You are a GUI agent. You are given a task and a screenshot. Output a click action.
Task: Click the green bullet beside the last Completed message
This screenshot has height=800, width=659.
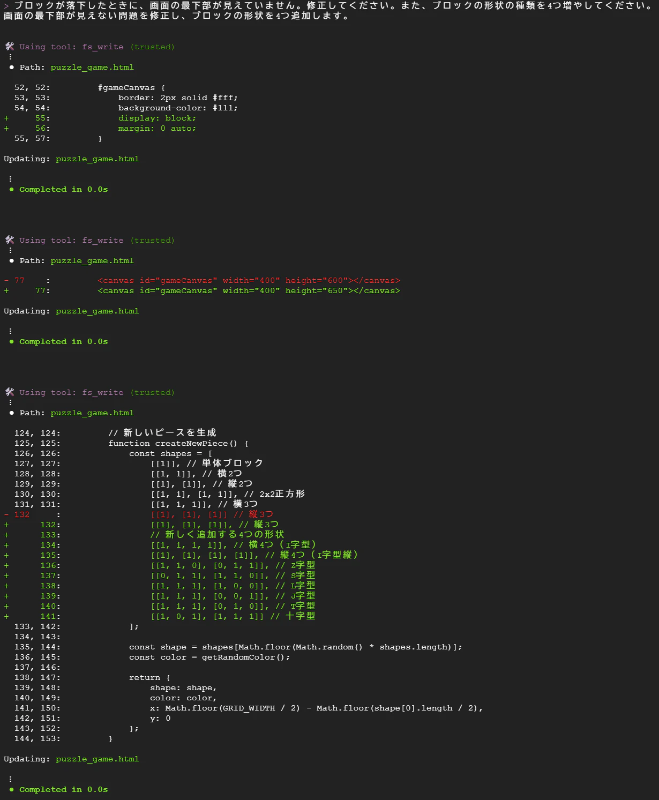coord(11,790)
